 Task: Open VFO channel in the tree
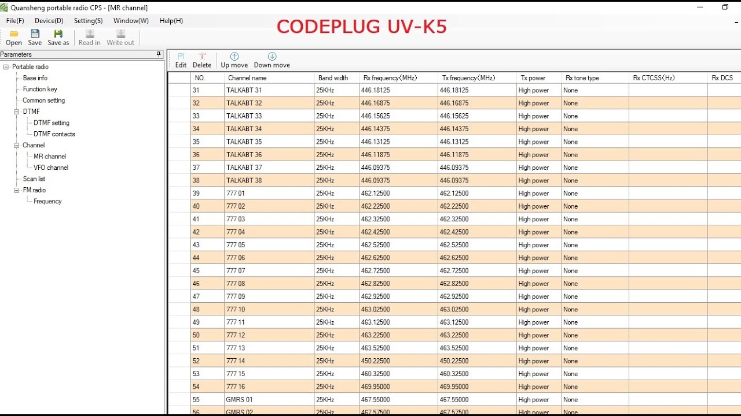click(51, 168)
